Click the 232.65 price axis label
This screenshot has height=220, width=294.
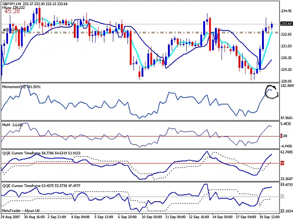point(286,34)
